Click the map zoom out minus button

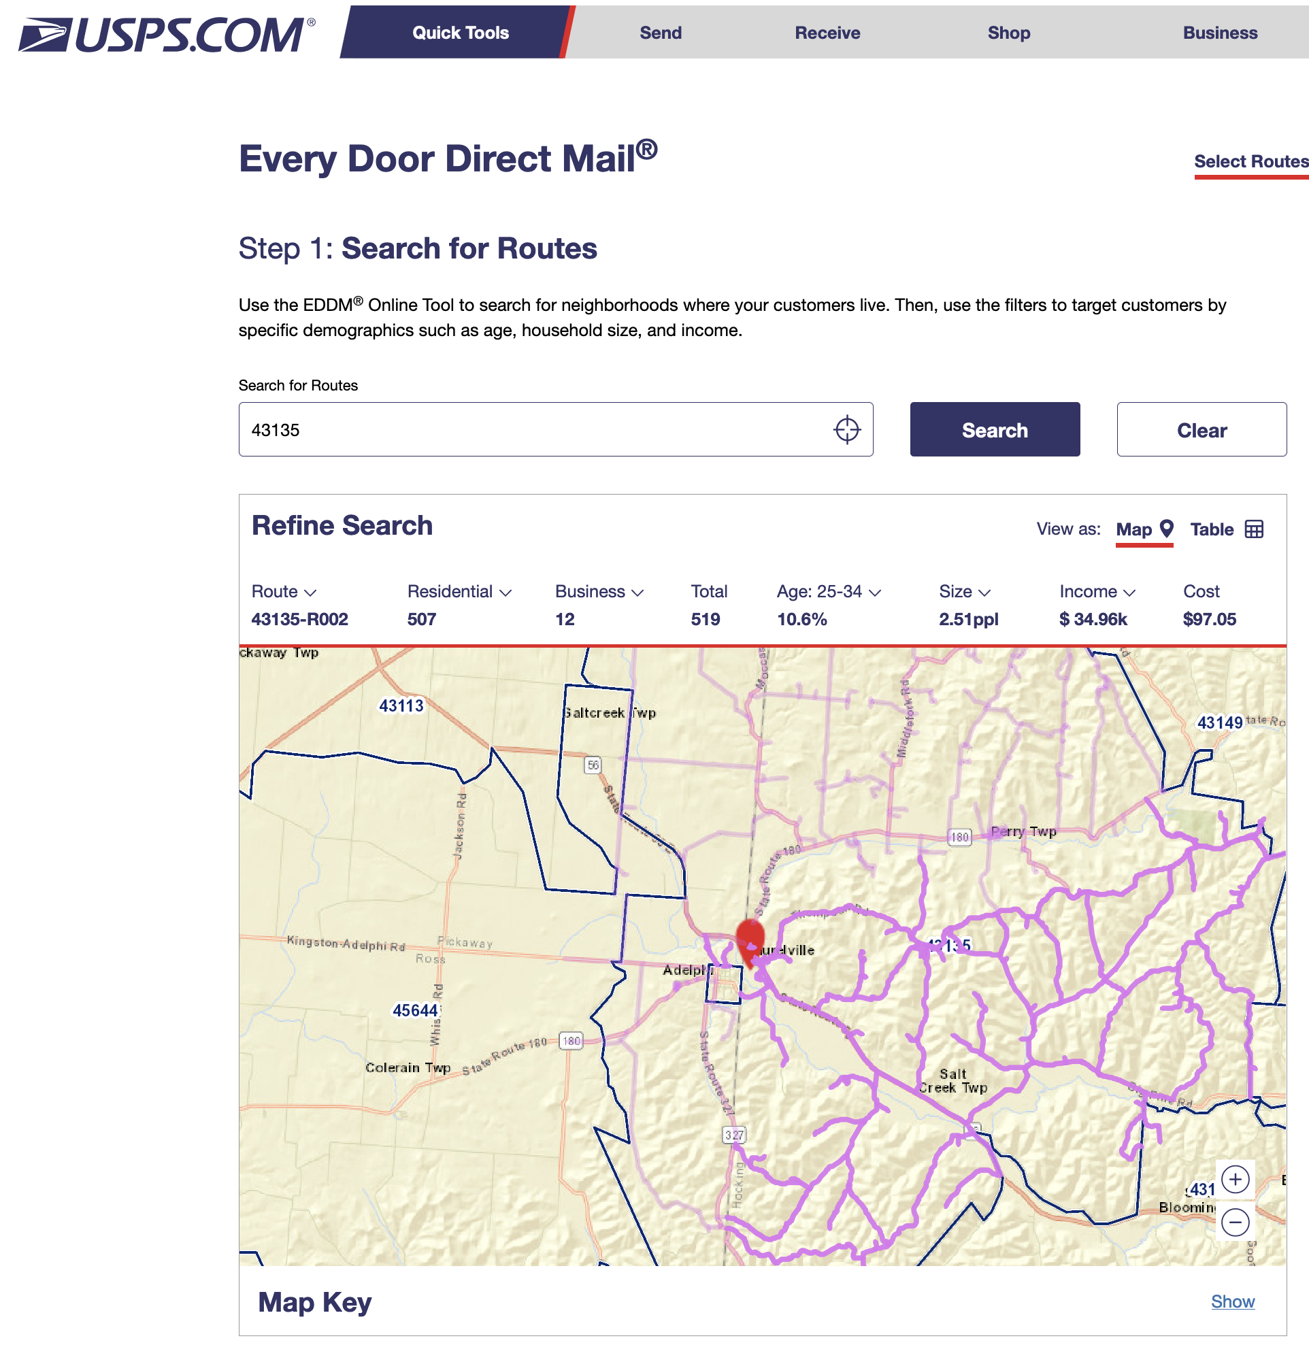1235,1223
